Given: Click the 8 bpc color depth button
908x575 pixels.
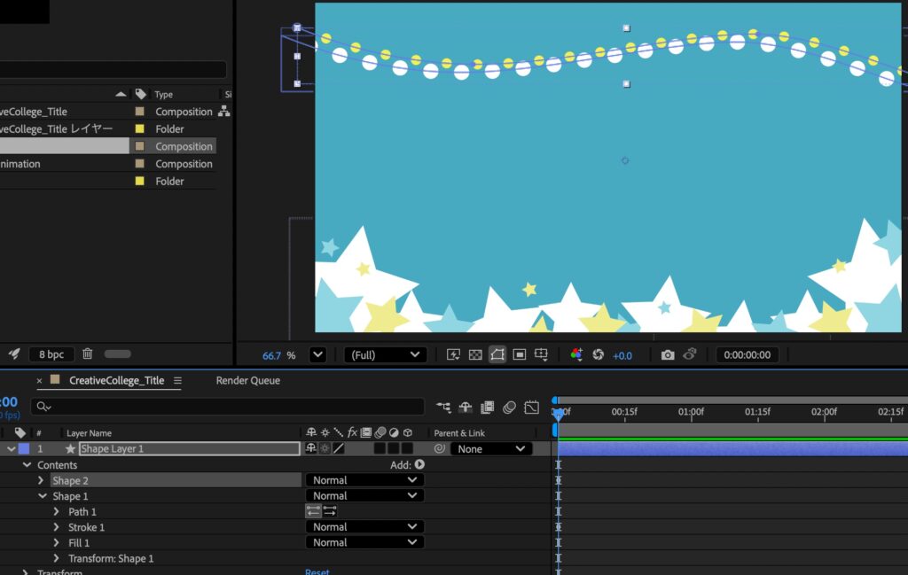Looking at the screenshot, I should pos(51,354).
